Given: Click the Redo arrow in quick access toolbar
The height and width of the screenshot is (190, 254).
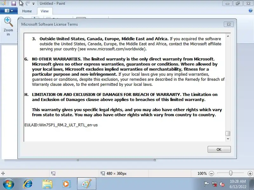Looking at the screenshot, I should (x=27, y=3).
